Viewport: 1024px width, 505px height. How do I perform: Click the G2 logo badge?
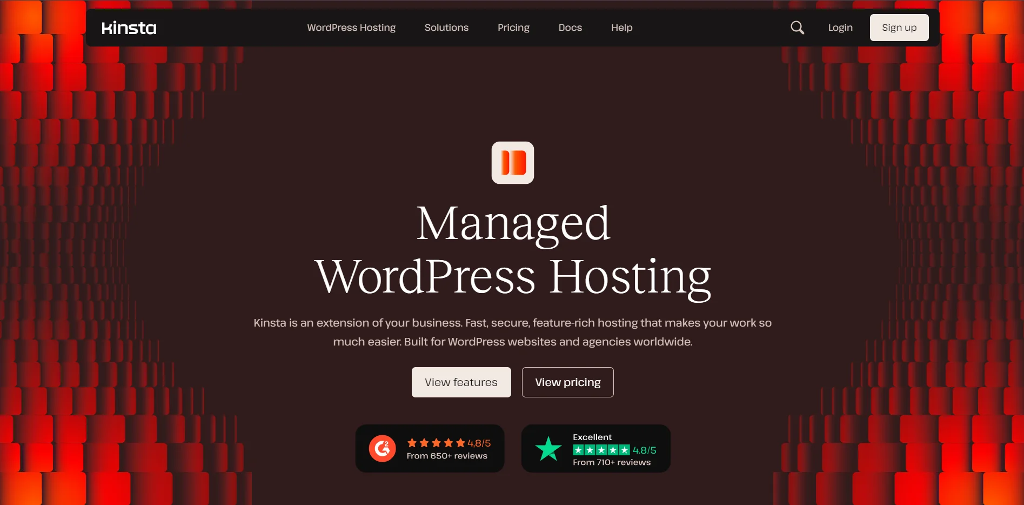click(383, 448)
